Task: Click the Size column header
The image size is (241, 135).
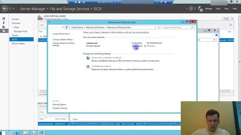Action: 229,31
